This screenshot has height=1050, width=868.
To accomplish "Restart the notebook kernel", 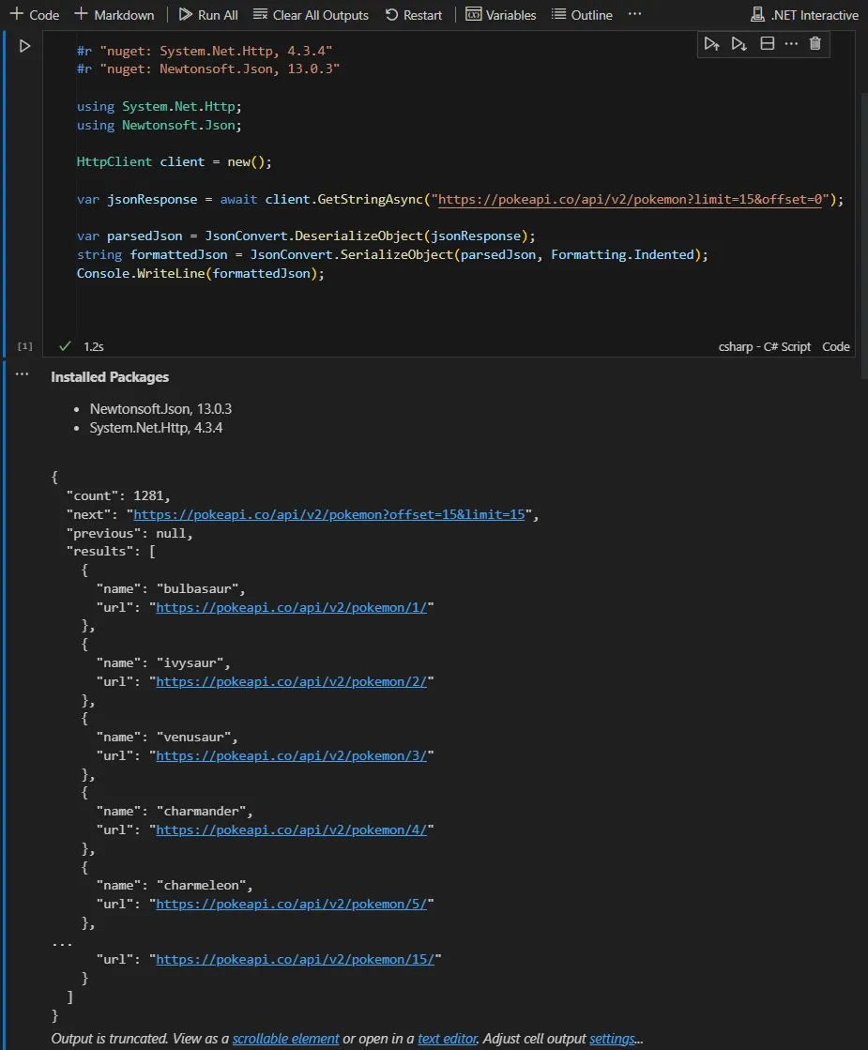I will [x=414, y=15].
